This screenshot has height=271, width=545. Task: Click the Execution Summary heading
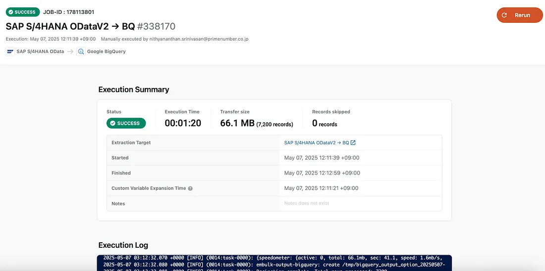134,90
